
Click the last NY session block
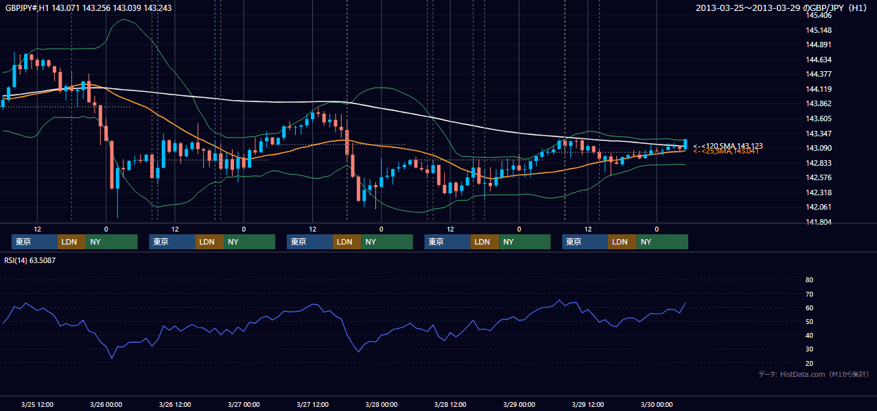point(662,242)
